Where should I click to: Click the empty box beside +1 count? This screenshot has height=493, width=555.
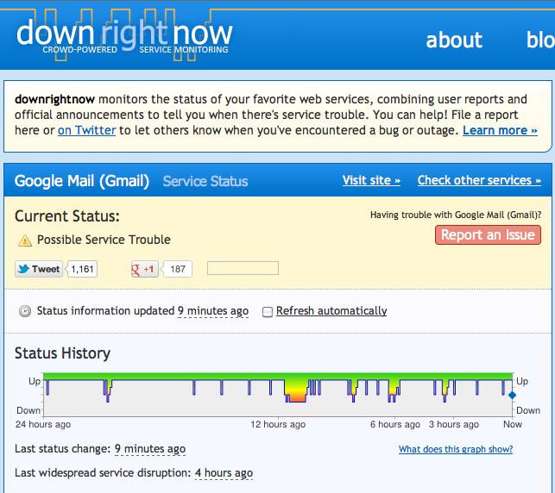coord(243,268)
